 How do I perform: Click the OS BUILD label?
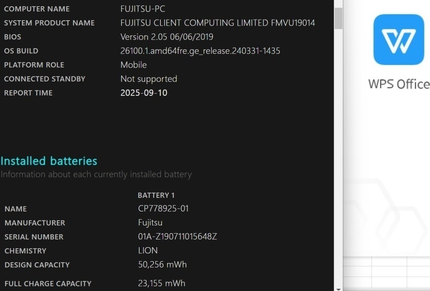21,51
